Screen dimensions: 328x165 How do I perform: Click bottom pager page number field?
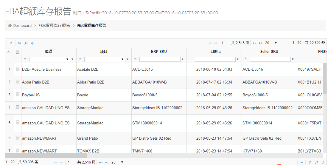click(x=71, y=162)
